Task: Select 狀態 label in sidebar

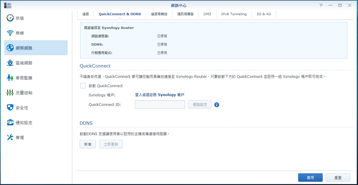Action: (x=20, y=18)
